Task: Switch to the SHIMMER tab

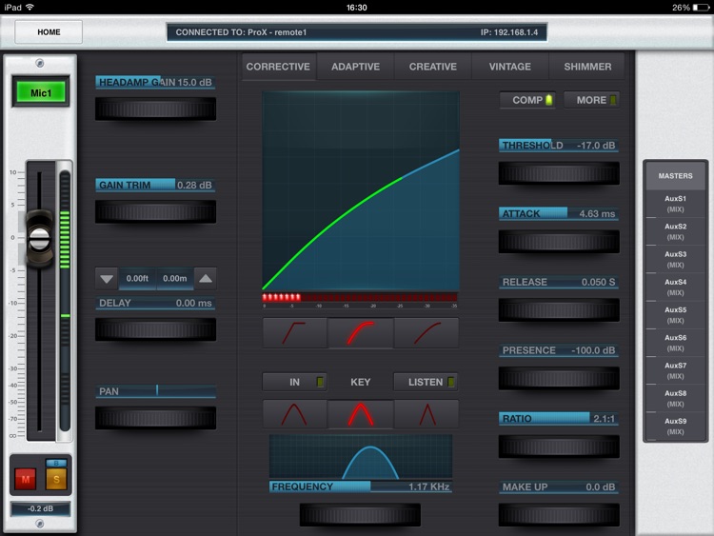Action: point(587,67)
